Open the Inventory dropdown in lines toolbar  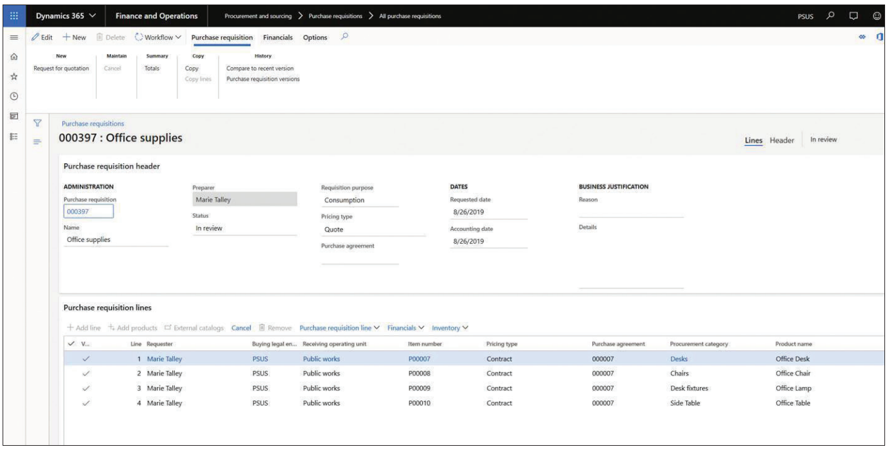tap(450, 328)
